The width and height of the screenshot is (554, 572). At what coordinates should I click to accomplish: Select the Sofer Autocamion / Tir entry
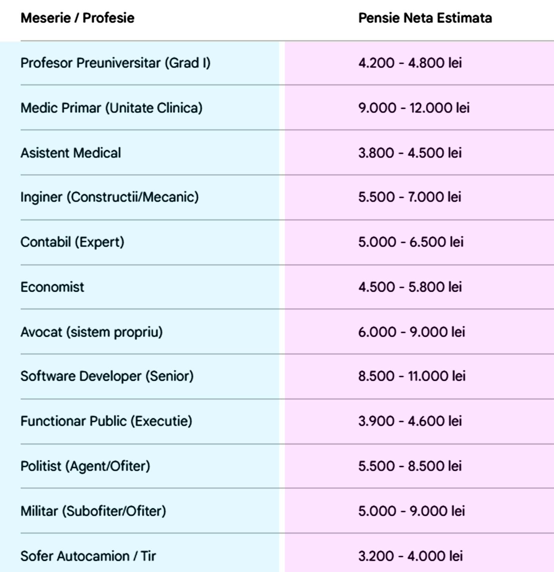coord(88,556)
